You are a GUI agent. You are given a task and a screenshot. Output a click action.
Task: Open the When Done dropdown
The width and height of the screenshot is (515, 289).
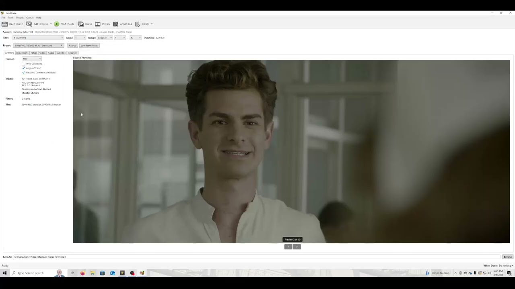coord(506,266)
